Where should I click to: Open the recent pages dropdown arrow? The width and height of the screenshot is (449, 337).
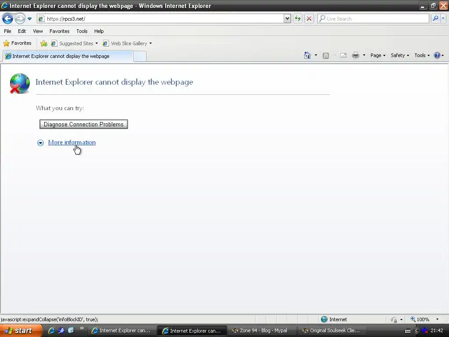(x=29, y=19)
